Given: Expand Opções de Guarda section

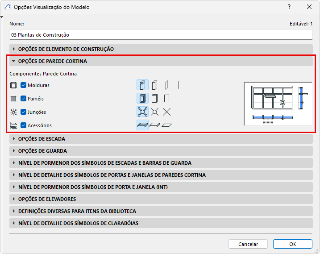Looking at the screenshot, I should 161,151.
